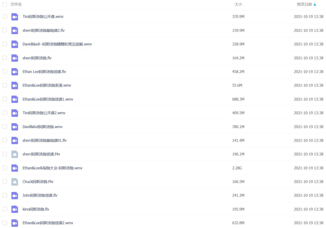Click video icon for kino阿斯汤伽.flv

click(x=15, y=209)
